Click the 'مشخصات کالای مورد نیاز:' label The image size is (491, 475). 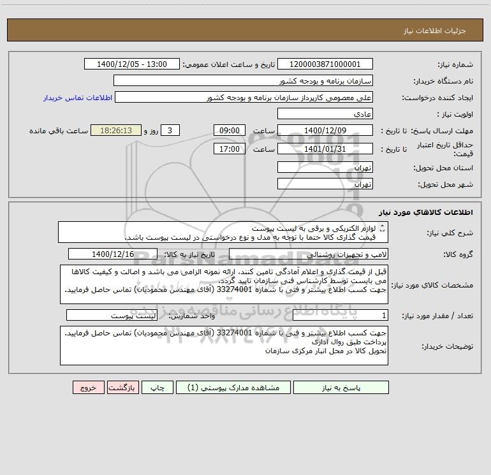coord(432,285)
